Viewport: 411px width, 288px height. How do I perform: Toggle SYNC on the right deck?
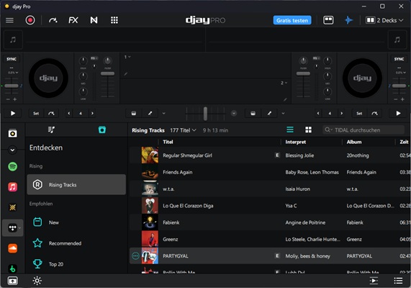[x=399, y=59]
